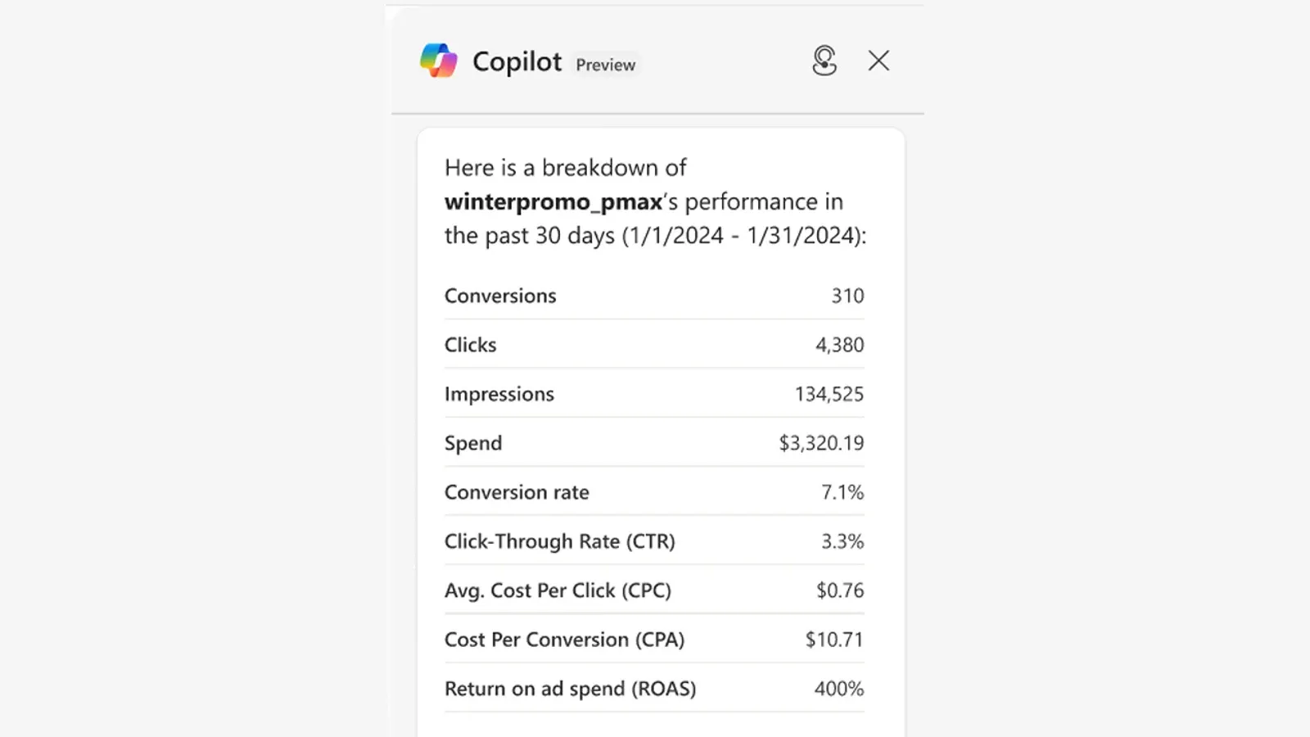Select the Cost Per Conversion (CPA) value

(x=833, y=640)
